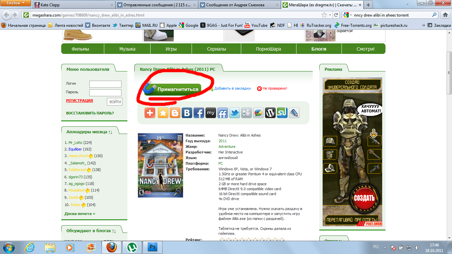Click the Windows Explorer folder taskbar icon
Image resolution: width=452 pixels, height=254 pixels.
point(50,247)
